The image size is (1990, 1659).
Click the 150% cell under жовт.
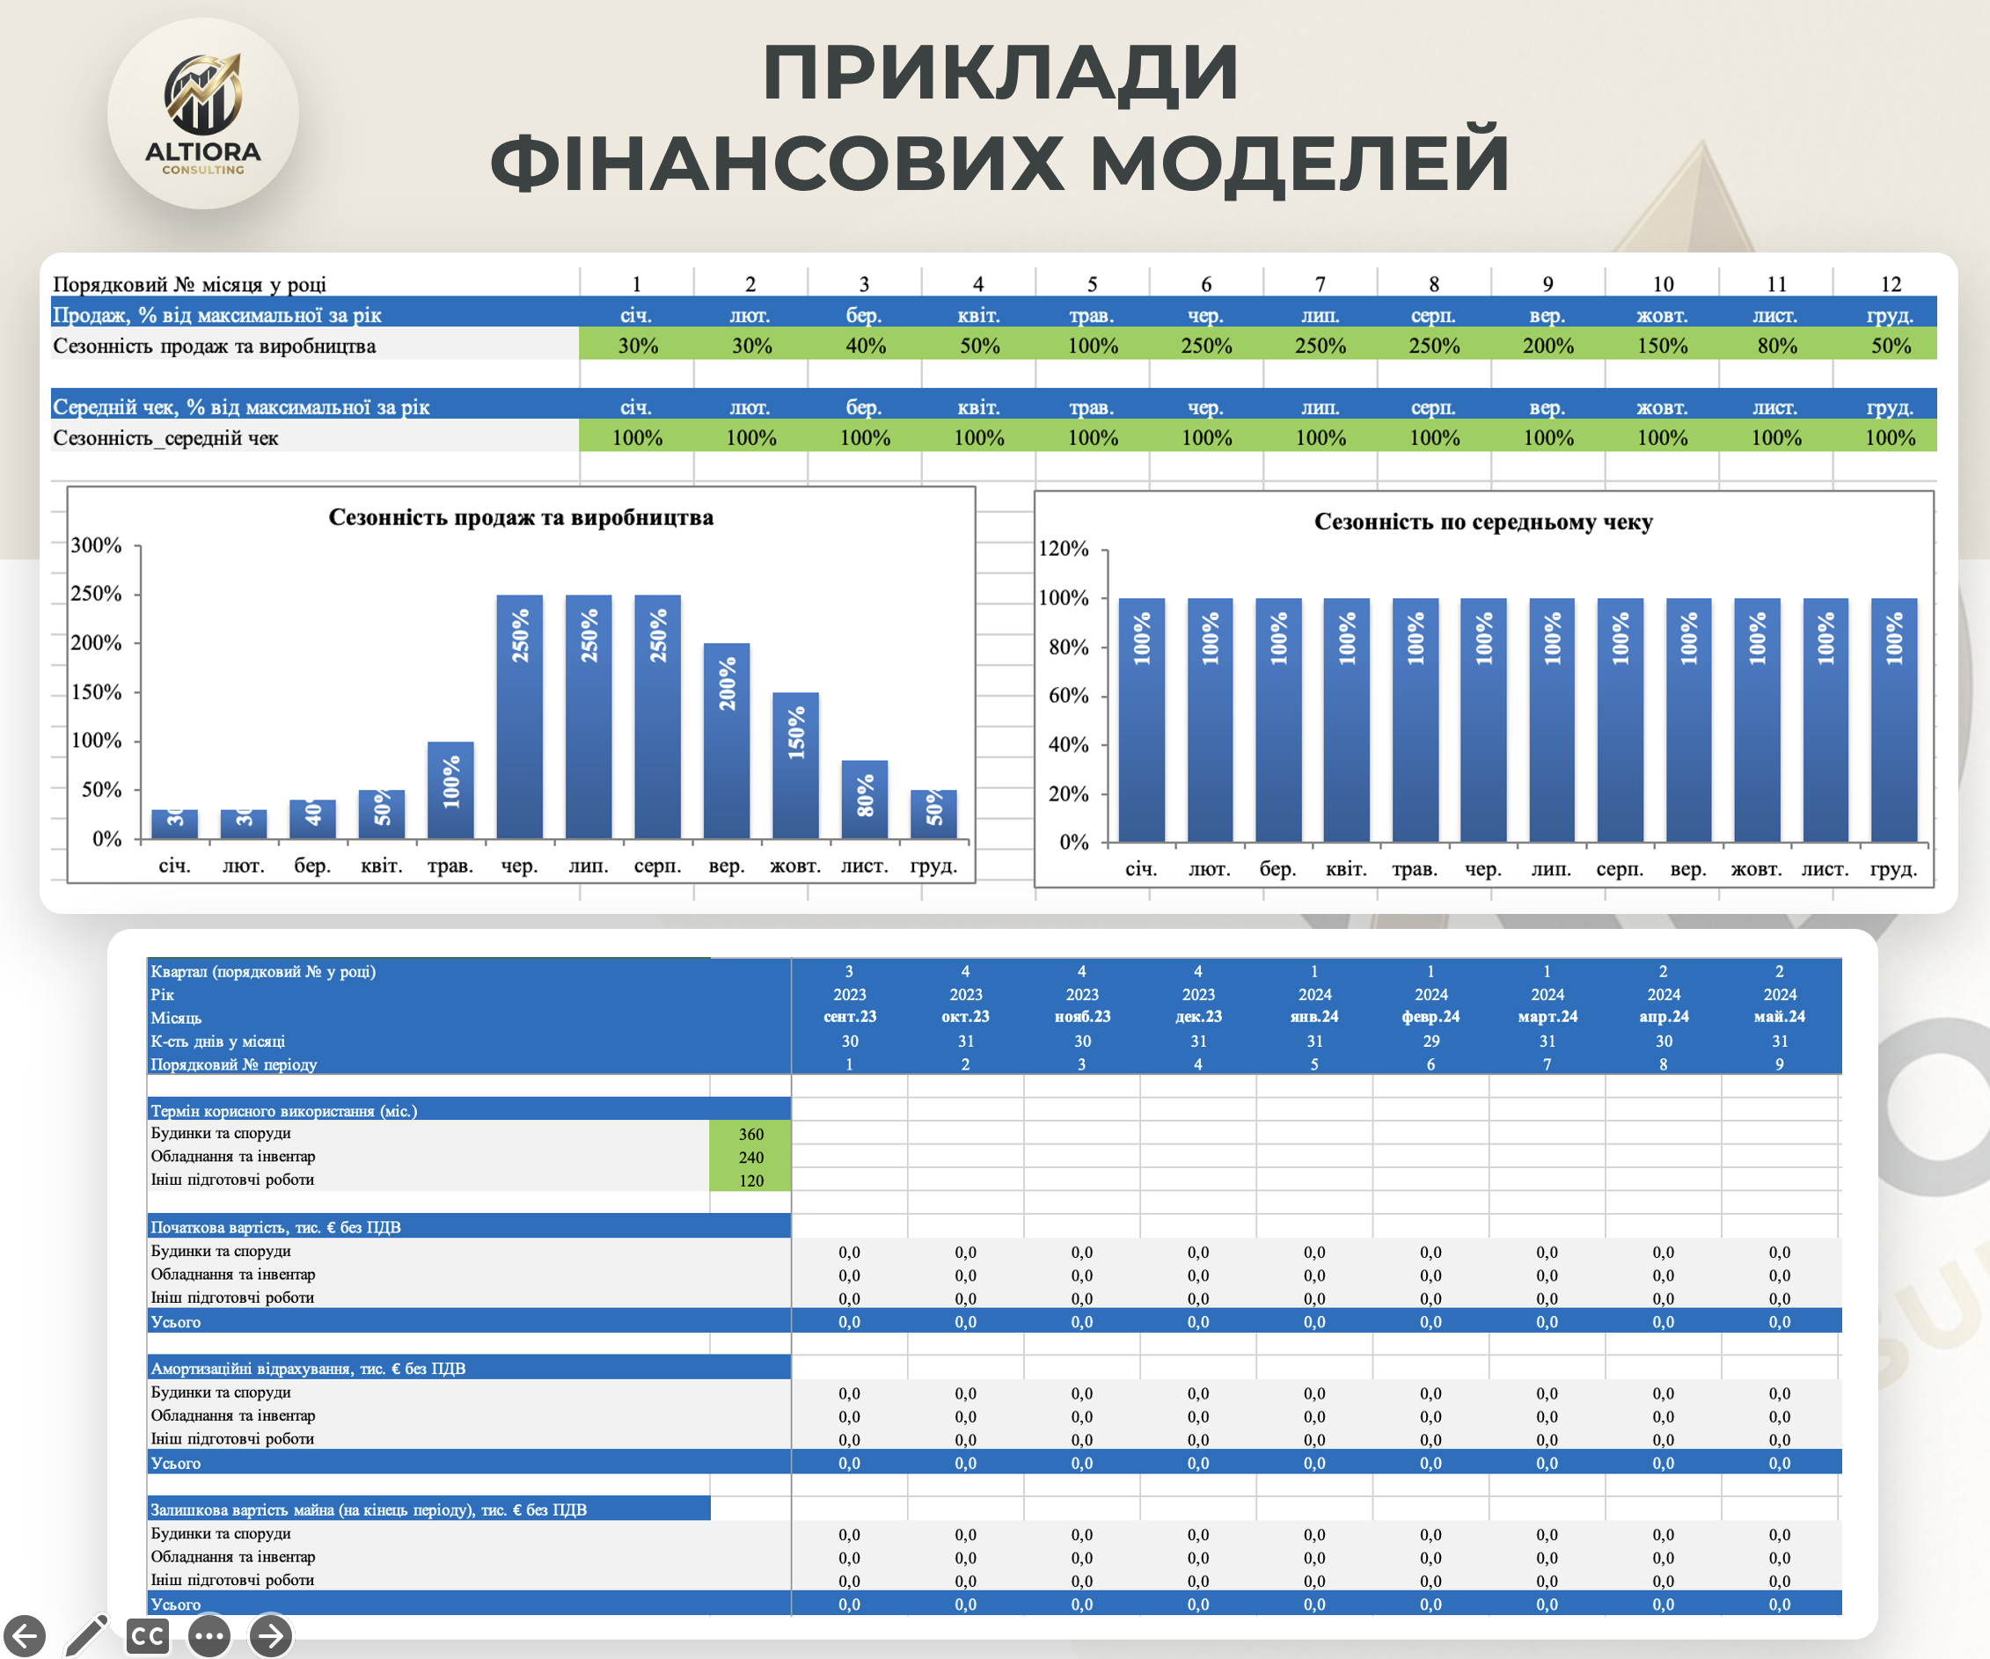(x=1662, y=346)
